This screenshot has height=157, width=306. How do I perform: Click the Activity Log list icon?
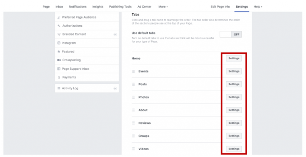[59, 88]
